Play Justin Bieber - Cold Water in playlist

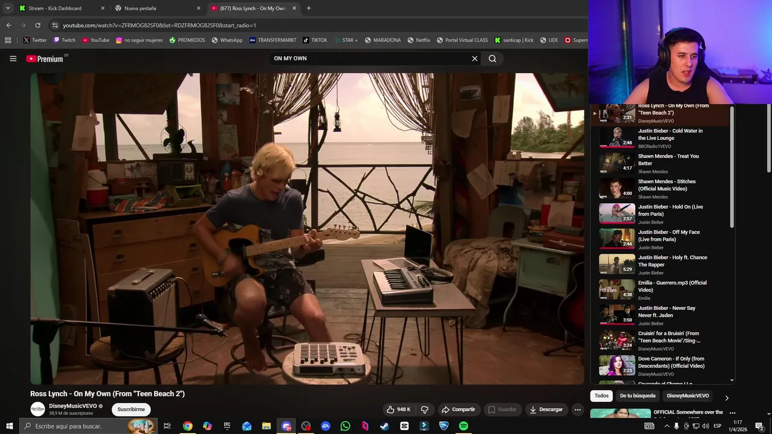point(661,138)
